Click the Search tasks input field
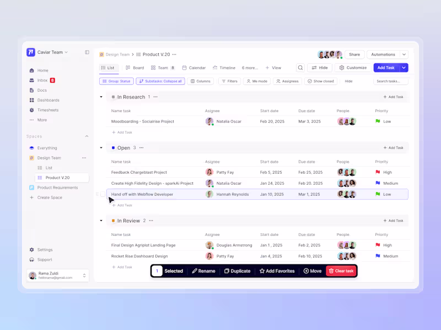The width and height of the screenshot is (441, 330). (x=389, y=81)
